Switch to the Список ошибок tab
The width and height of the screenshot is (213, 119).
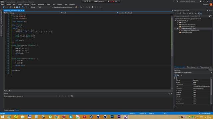[9, 110]
